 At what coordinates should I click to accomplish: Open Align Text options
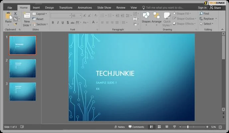136,19
